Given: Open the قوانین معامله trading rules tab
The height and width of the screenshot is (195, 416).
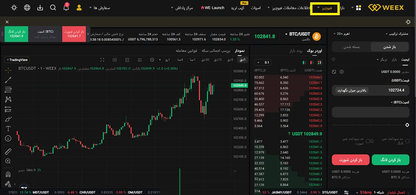Looking at the screenshot, I should 186,51.
